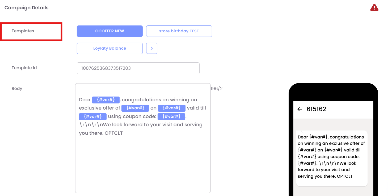
Task: Select variable chip before "valid till"
Action: (x=171, y=108)
